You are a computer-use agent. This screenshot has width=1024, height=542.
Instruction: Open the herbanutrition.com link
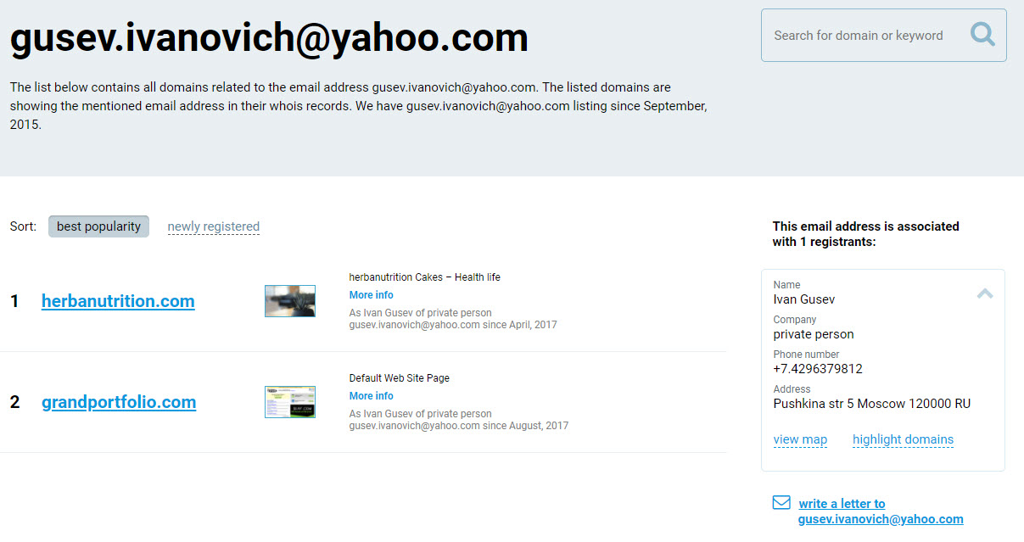[118, 301]
